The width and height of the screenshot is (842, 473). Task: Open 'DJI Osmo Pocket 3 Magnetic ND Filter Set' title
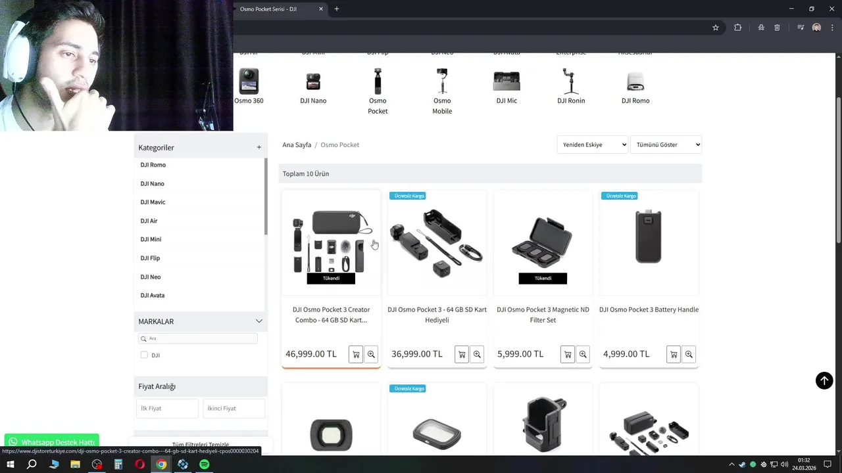point(543,315)
